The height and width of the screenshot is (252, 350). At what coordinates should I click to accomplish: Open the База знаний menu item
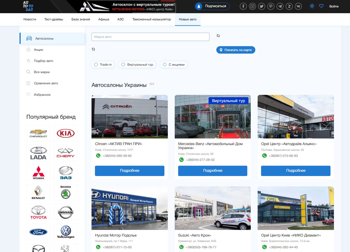pos(81,19)
